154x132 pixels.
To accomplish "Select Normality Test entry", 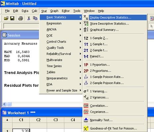I will pos(115,120).
